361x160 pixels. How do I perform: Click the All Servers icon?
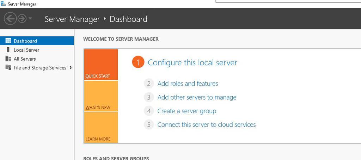coord(8,59)
